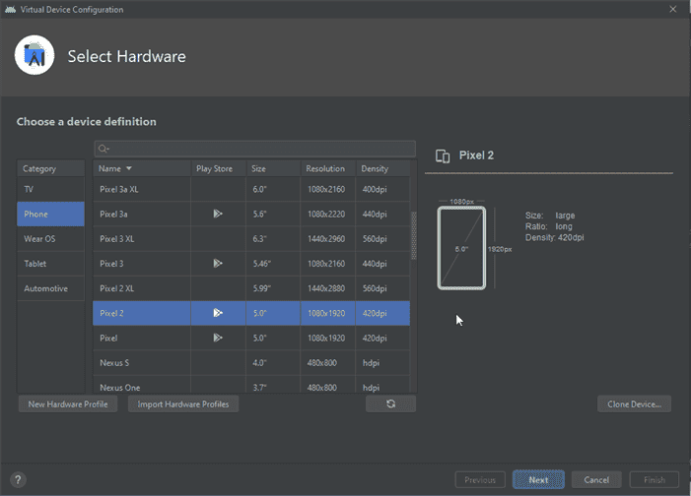Click the Cancel button
Screen dimensions: 691x496
596,479
